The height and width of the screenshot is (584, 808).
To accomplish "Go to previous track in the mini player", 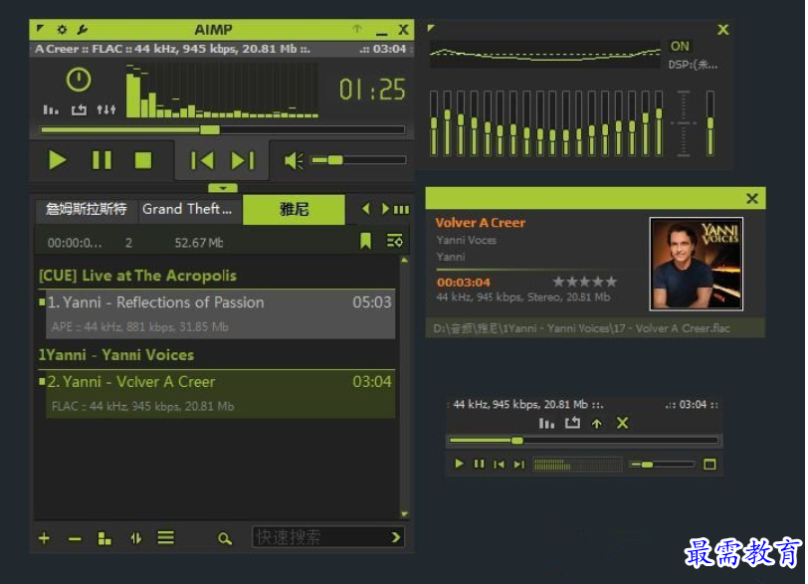I will (x=499, y=465).
